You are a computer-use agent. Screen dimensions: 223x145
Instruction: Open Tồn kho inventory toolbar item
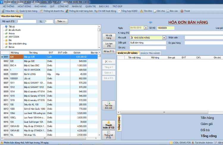coord(146,11)
